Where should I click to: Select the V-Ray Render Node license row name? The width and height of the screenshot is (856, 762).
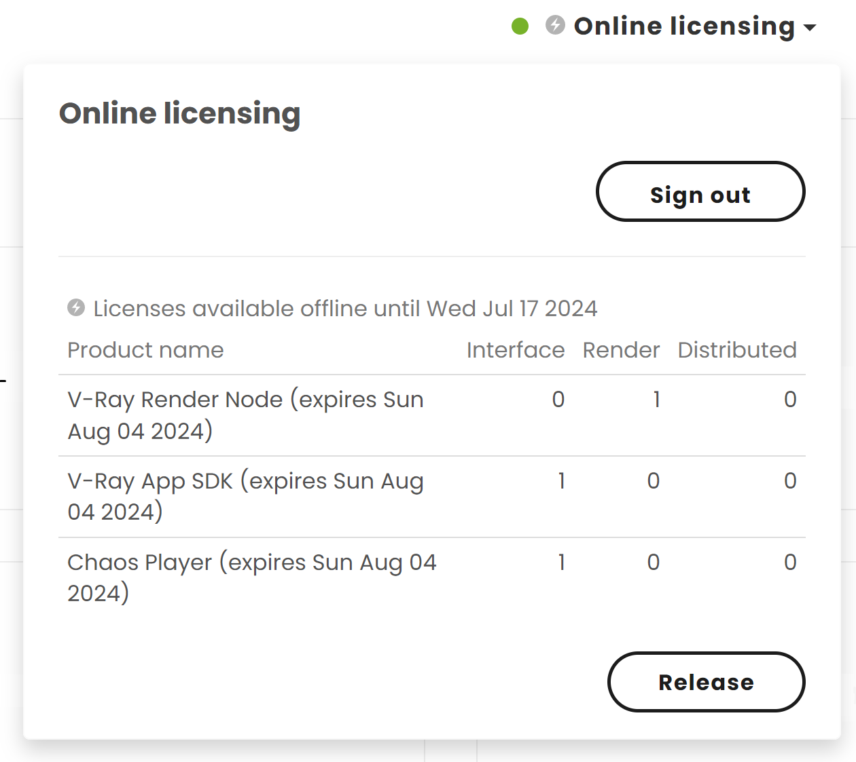[x=245, y=415]
